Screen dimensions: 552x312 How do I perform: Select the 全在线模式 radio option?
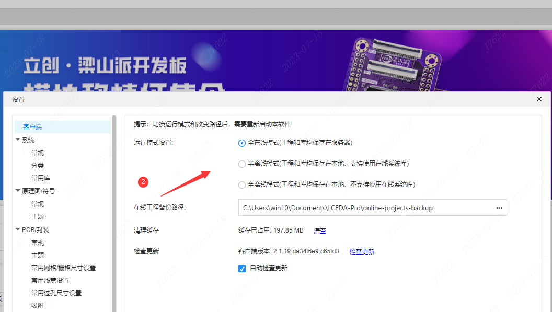click(x=242, y=143)
